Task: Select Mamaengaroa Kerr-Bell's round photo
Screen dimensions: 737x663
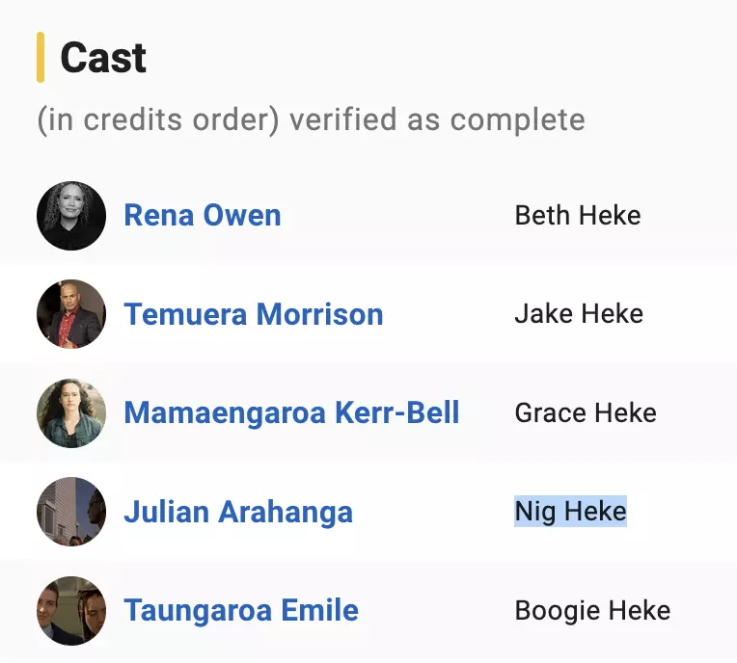Action: (70, 413)
